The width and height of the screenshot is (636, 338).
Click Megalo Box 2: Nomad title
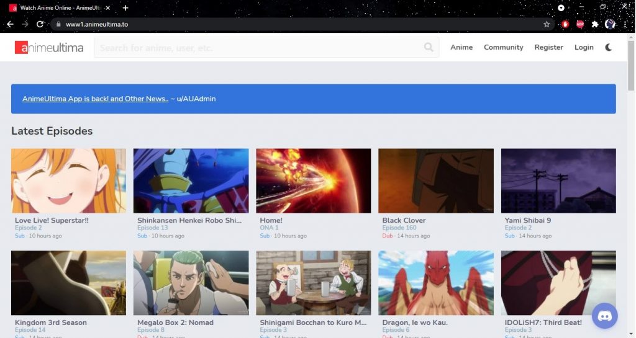175,322
